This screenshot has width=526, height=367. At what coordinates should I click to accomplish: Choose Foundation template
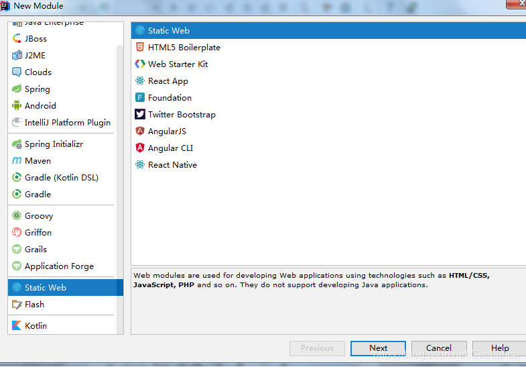pos(328,97)
